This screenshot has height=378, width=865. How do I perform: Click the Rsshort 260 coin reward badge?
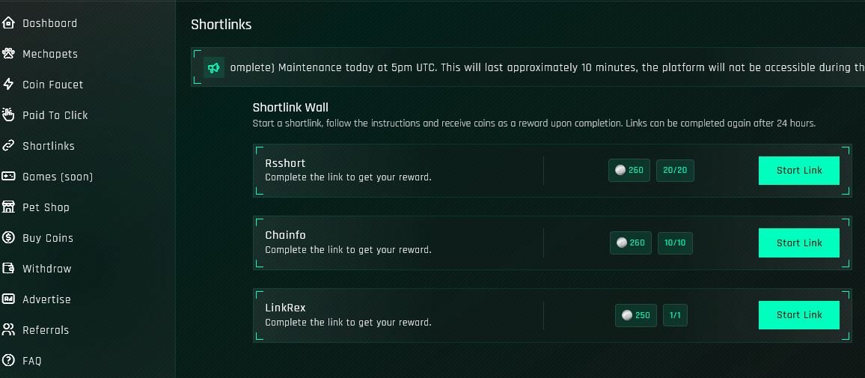click(x=629, y=171)
